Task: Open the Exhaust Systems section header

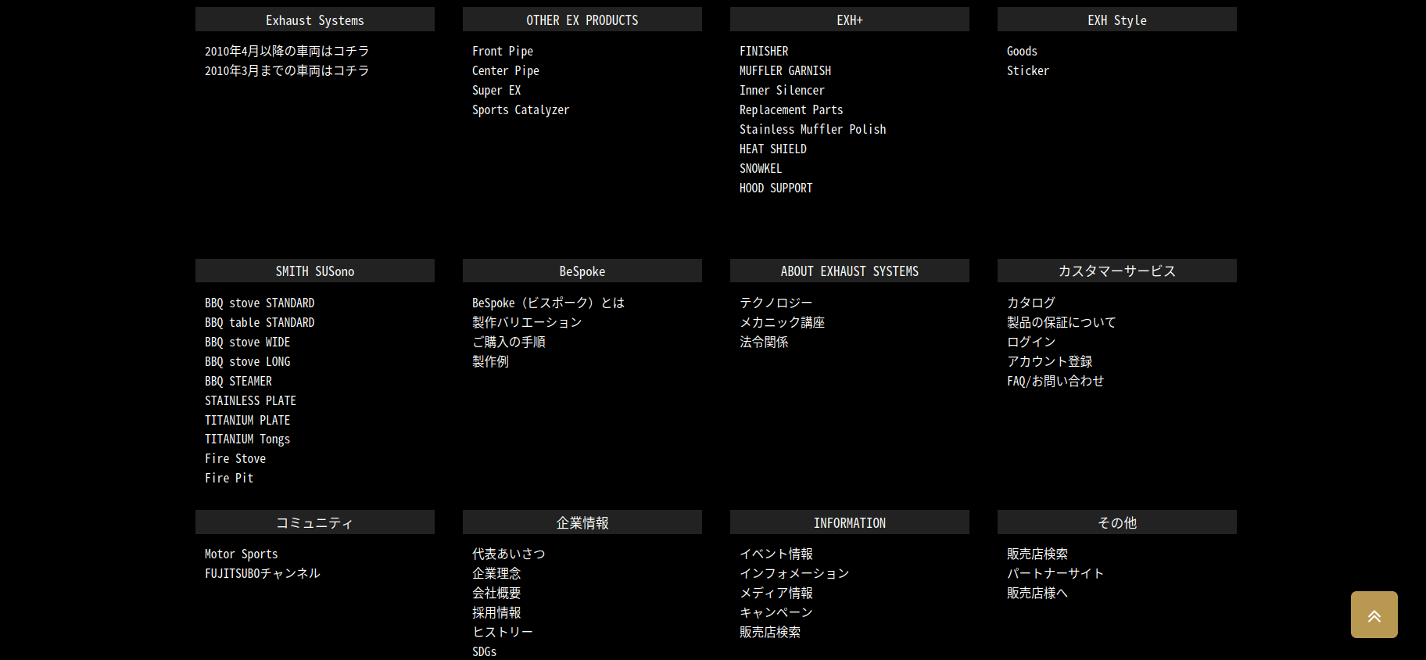Action: click(314, 20)
